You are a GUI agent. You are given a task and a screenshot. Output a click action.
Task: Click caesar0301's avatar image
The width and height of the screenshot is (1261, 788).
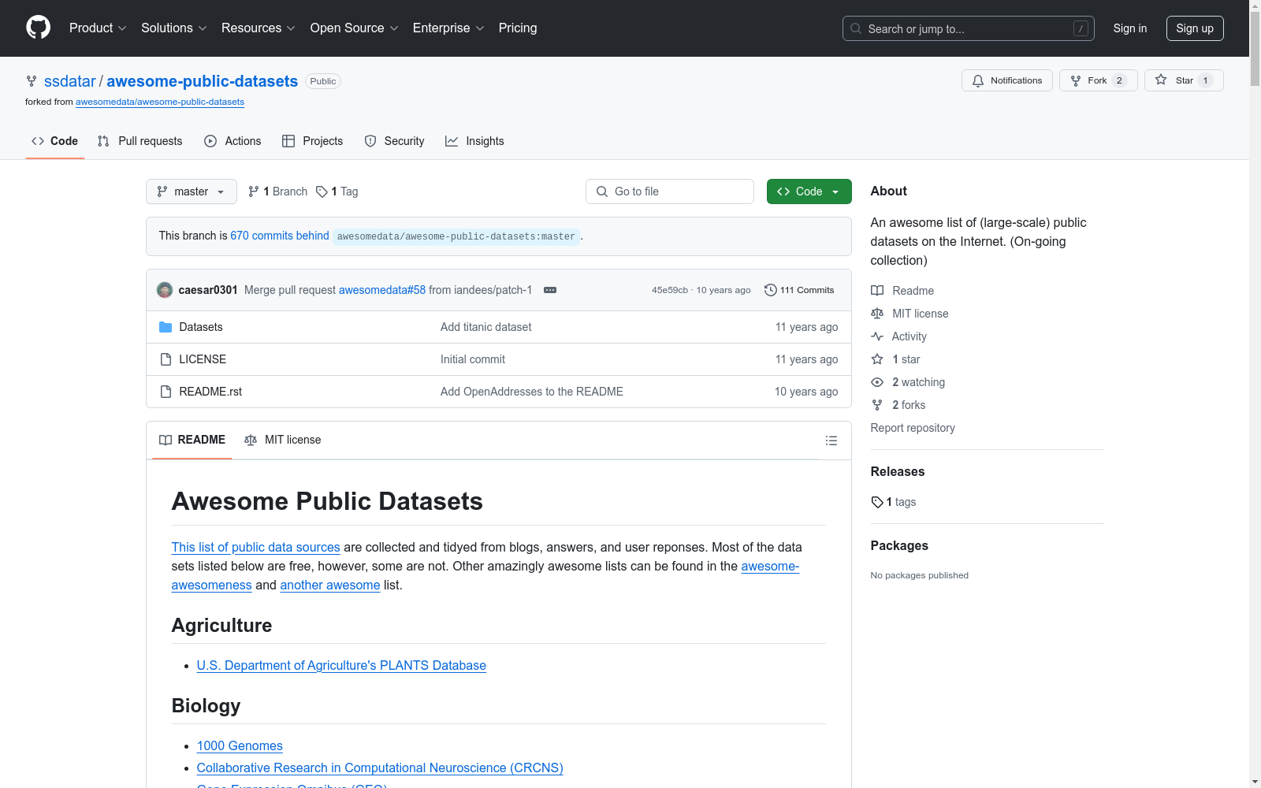click(x=165, y=290)
